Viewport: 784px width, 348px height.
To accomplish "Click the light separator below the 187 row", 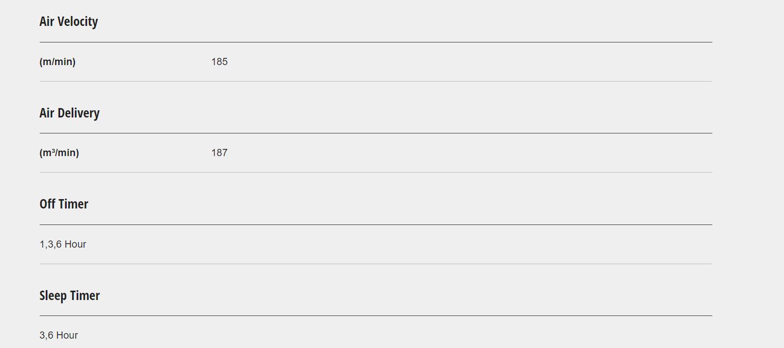I will point(376,172).
